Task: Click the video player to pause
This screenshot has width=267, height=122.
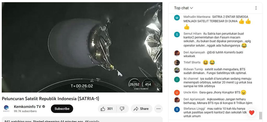Action: coord(82,47)
